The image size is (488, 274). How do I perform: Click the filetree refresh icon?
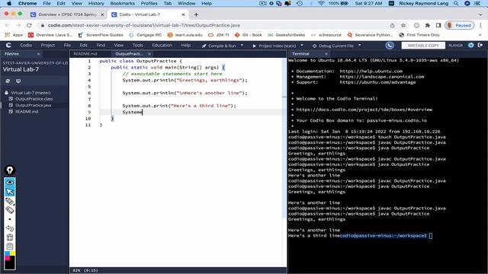pyautogui.click(x=8, y=81)
